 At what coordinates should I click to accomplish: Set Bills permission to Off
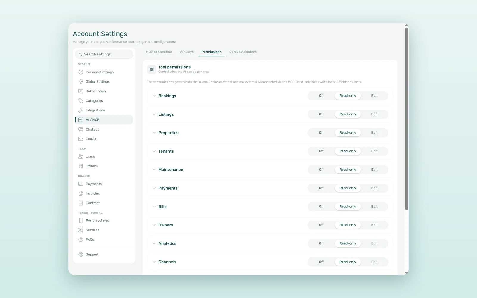(321, 207)
